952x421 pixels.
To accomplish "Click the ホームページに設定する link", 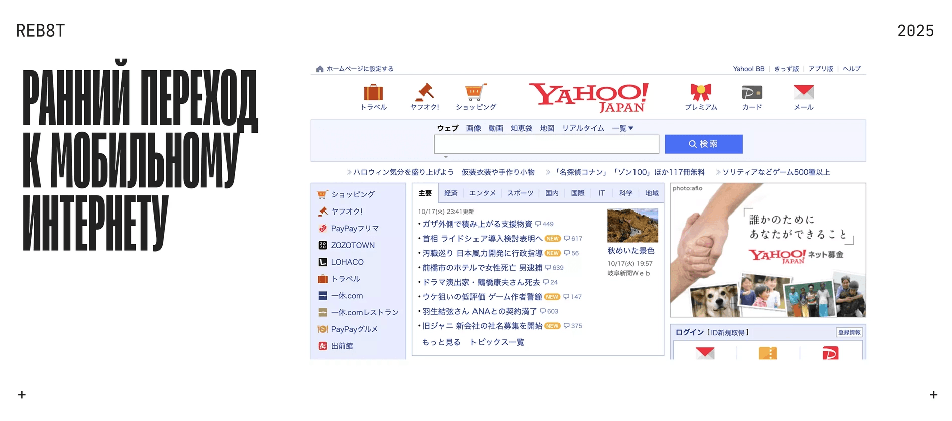I will coord(360,69).
